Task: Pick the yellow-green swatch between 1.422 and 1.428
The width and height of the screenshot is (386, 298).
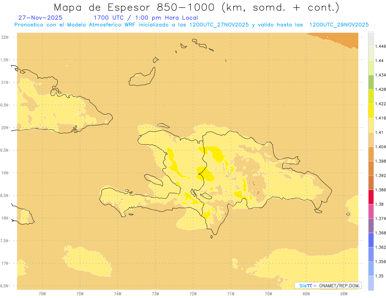Action: pyautogui.click(x=371, y=96)
